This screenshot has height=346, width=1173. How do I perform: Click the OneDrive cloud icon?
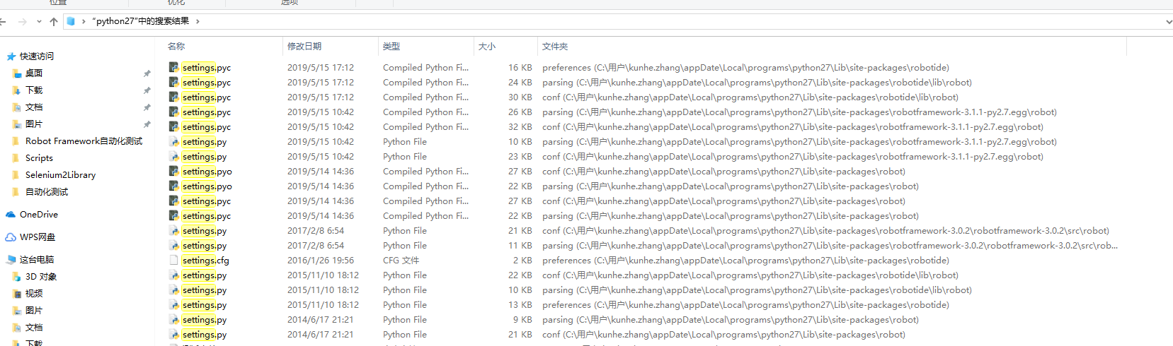tap(11, 215)
